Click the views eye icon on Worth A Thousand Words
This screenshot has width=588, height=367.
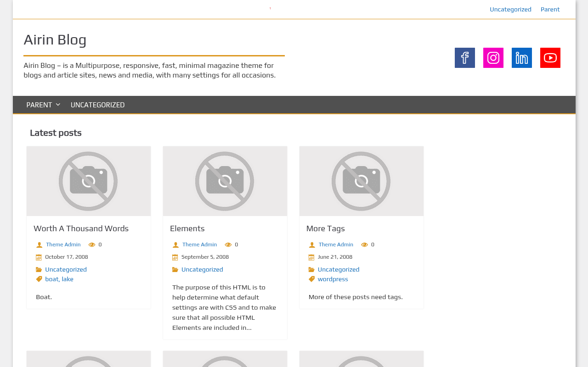(92, 245)
